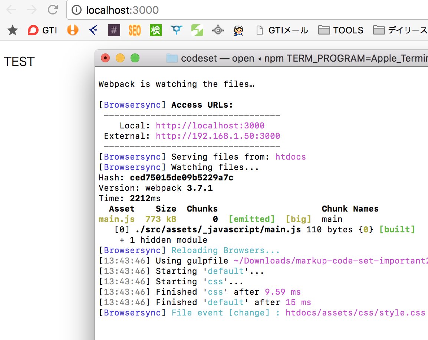The image size is (428, 340).
Task: Click the browser forward arrow
Action: point(32,10)
